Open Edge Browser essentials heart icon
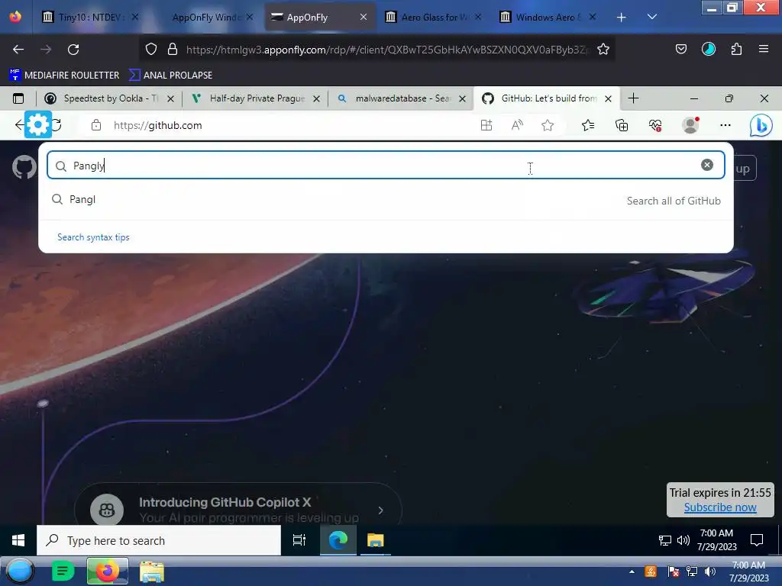The height and width of the screenshot is (586, 782). pos(655,126)
